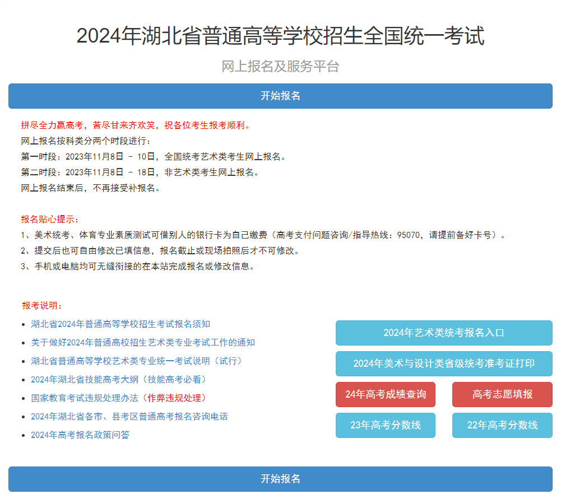The width and height of the screenshot is (561, 499).
Task: Click the bottom 开始报名 button
Action: point(280,479)
